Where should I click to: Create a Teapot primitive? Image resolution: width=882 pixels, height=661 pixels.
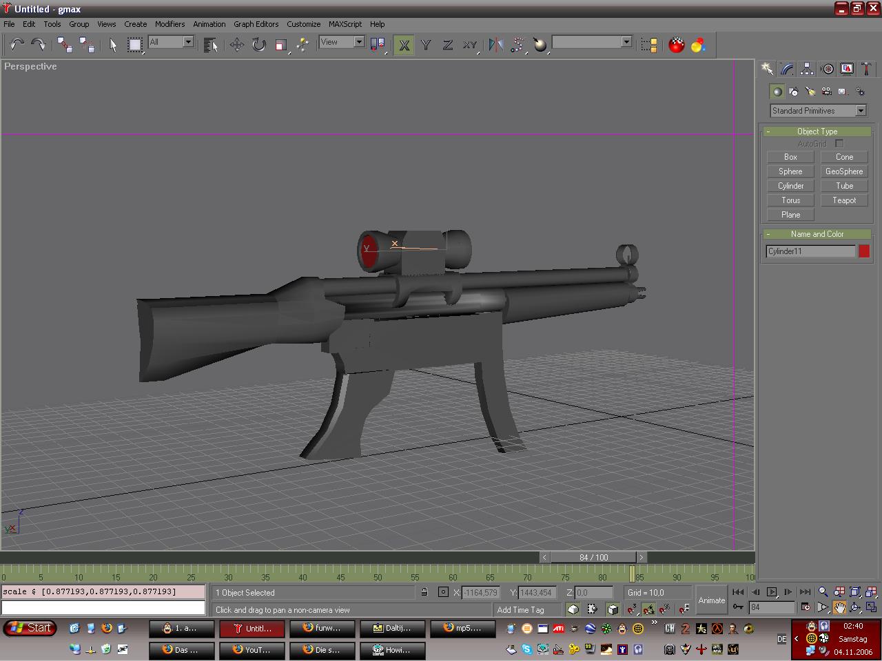[x=844, y=200]
